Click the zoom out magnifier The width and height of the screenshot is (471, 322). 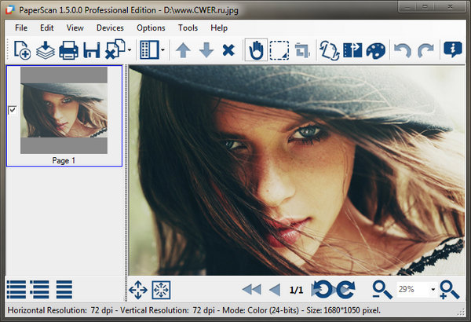tap(382, 290)
